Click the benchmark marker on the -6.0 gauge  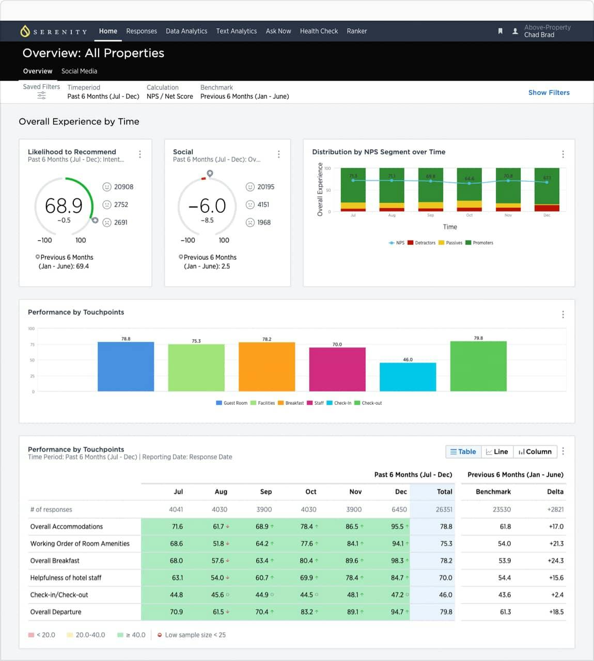210,173
